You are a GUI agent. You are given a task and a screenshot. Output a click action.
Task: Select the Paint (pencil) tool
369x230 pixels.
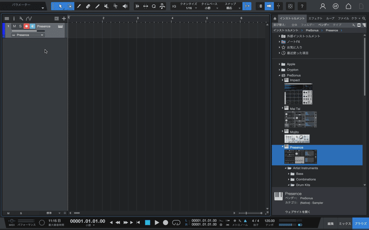(97, 6)
